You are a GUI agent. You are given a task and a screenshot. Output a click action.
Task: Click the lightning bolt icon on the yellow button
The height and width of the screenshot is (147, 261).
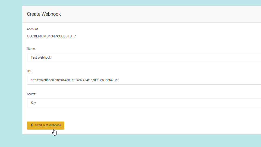(x=32, y=125)
